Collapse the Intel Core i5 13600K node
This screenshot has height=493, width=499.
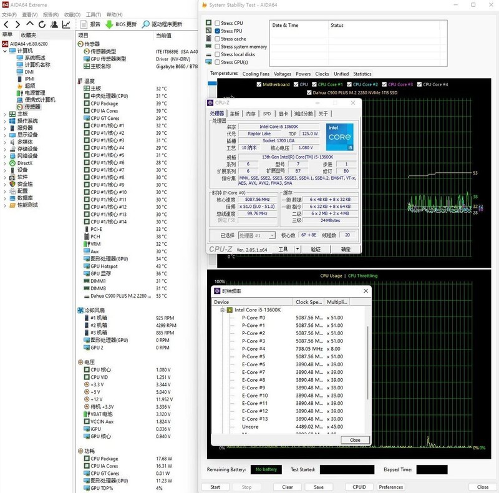221,310
